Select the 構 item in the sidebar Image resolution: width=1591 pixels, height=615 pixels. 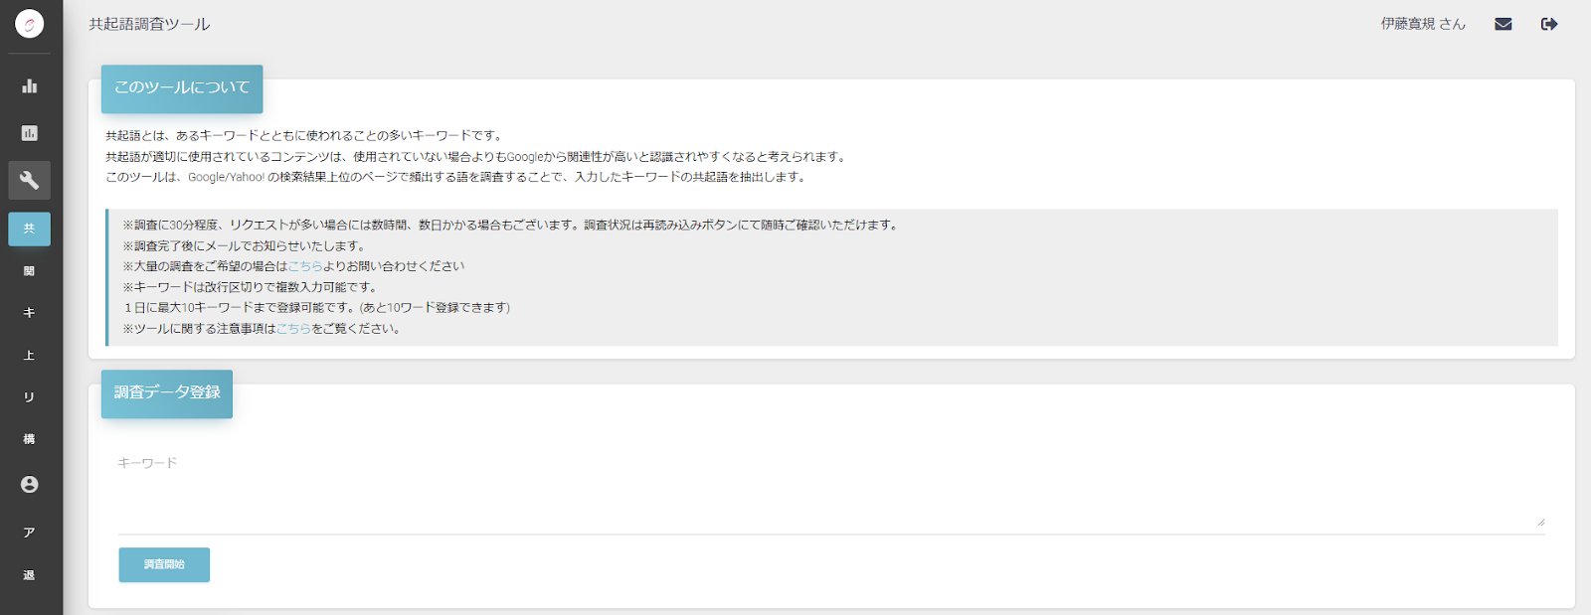[30, 439]
